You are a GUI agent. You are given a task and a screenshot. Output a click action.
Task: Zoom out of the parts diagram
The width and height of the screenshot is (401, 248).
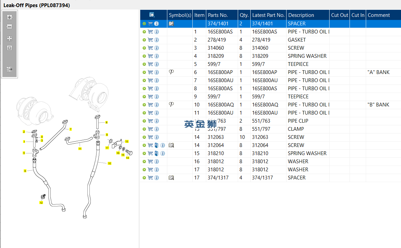coord(9,27)
